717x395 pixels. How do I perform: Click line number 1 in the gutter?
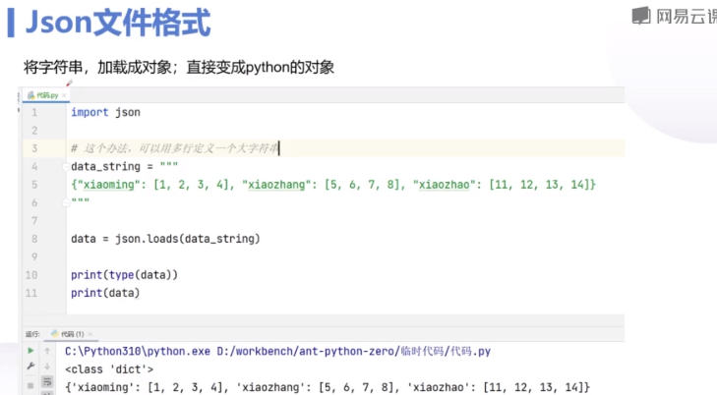click(34, 112)
